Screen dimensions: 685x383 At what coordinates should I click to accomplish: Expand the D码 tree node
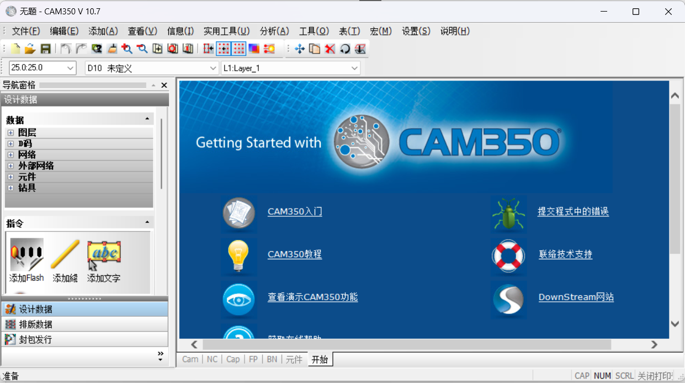tap(10, 143)
